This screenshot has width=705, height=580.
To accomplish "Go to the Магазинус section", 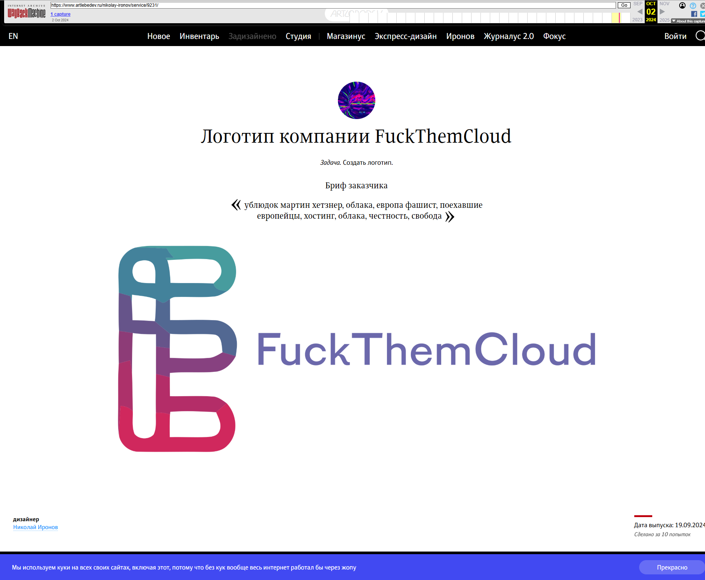I will point(346,36).
